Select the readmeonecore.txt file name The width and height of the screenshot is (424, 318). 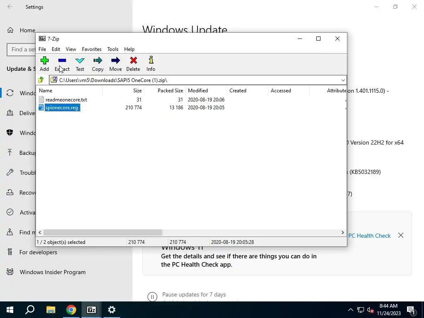(66, 99)
